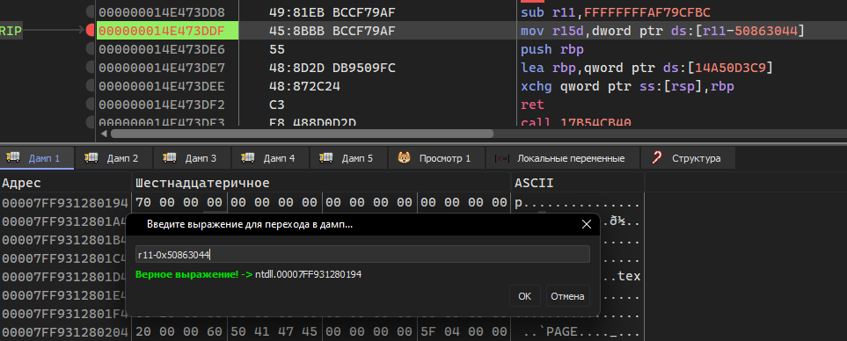Click the cat face icon on Просмотр 1 tab

[x=404, y=158]
